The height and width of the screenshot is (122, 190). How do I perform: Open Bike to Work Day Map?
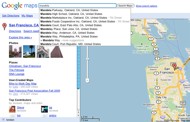coord(23,84)
